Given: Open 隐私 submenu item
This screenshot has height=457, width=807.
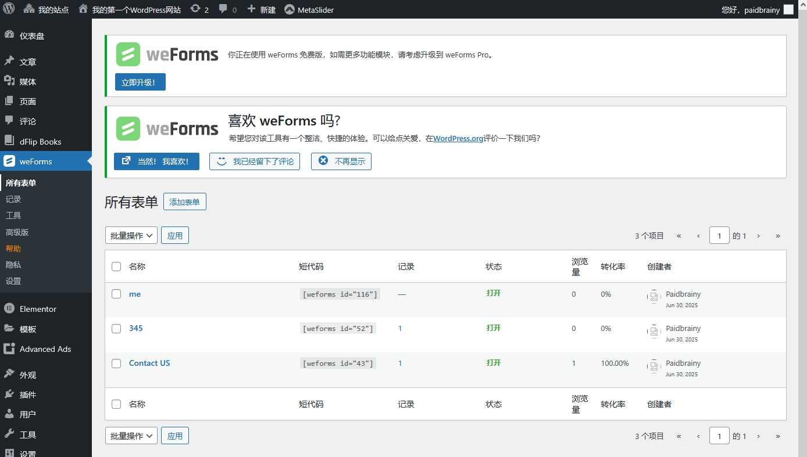Looking at the screenshot, I should 13,264.
